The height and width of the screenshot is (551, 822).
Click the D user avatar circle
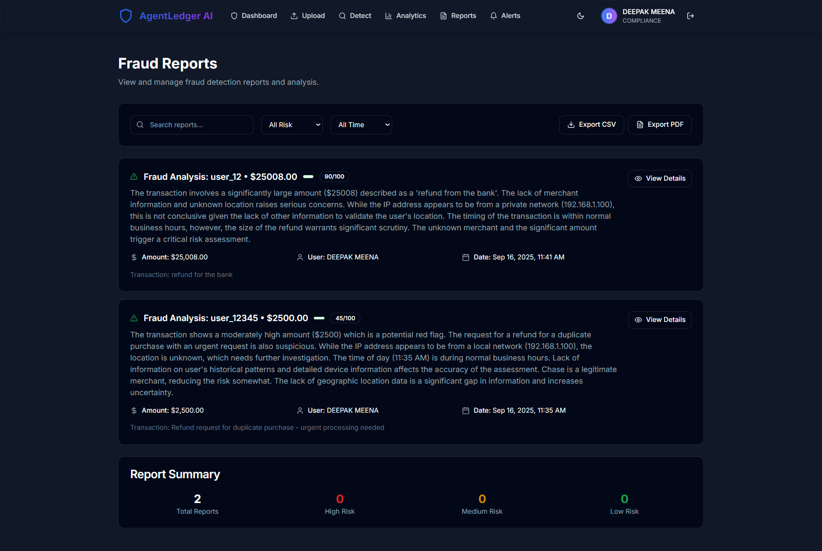click(x=609, y=16)
